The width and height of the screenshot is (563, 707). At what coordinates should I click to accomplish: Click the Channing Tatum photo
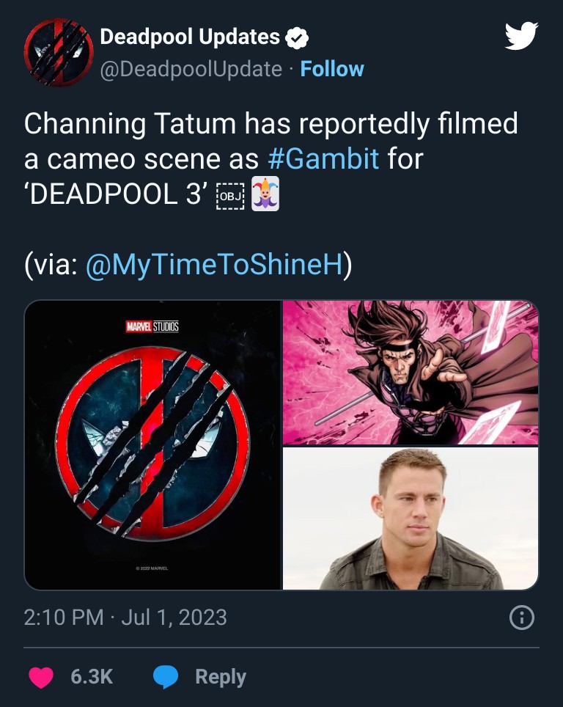pyautogui.click(x=411, y=518)
